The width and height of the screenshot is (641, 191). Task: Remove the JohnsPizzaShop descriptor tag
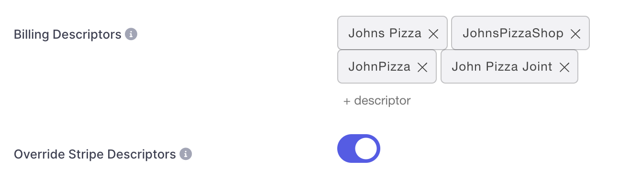(x=575, y=33)
